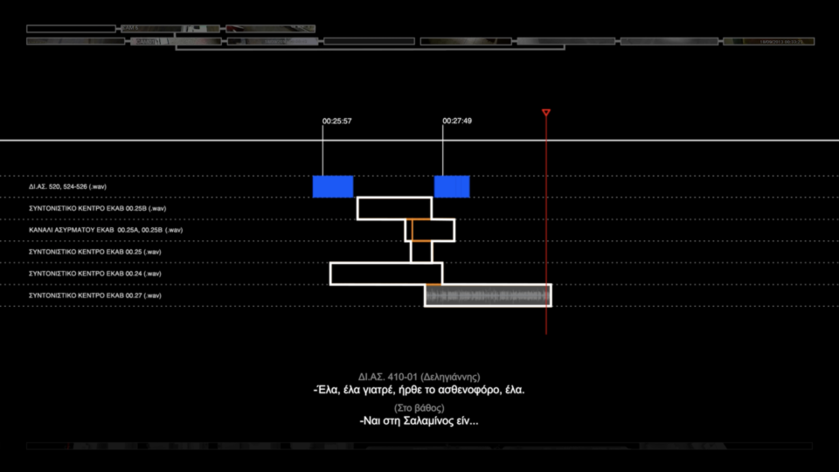Click the ΣΥΝΤΟΝΙΣΤΙΚΟ ΚΕΝΤΡΟ ΕΚΑΒ 00.25B track label
The image size is (839, 472).
[x=97, y=208]
